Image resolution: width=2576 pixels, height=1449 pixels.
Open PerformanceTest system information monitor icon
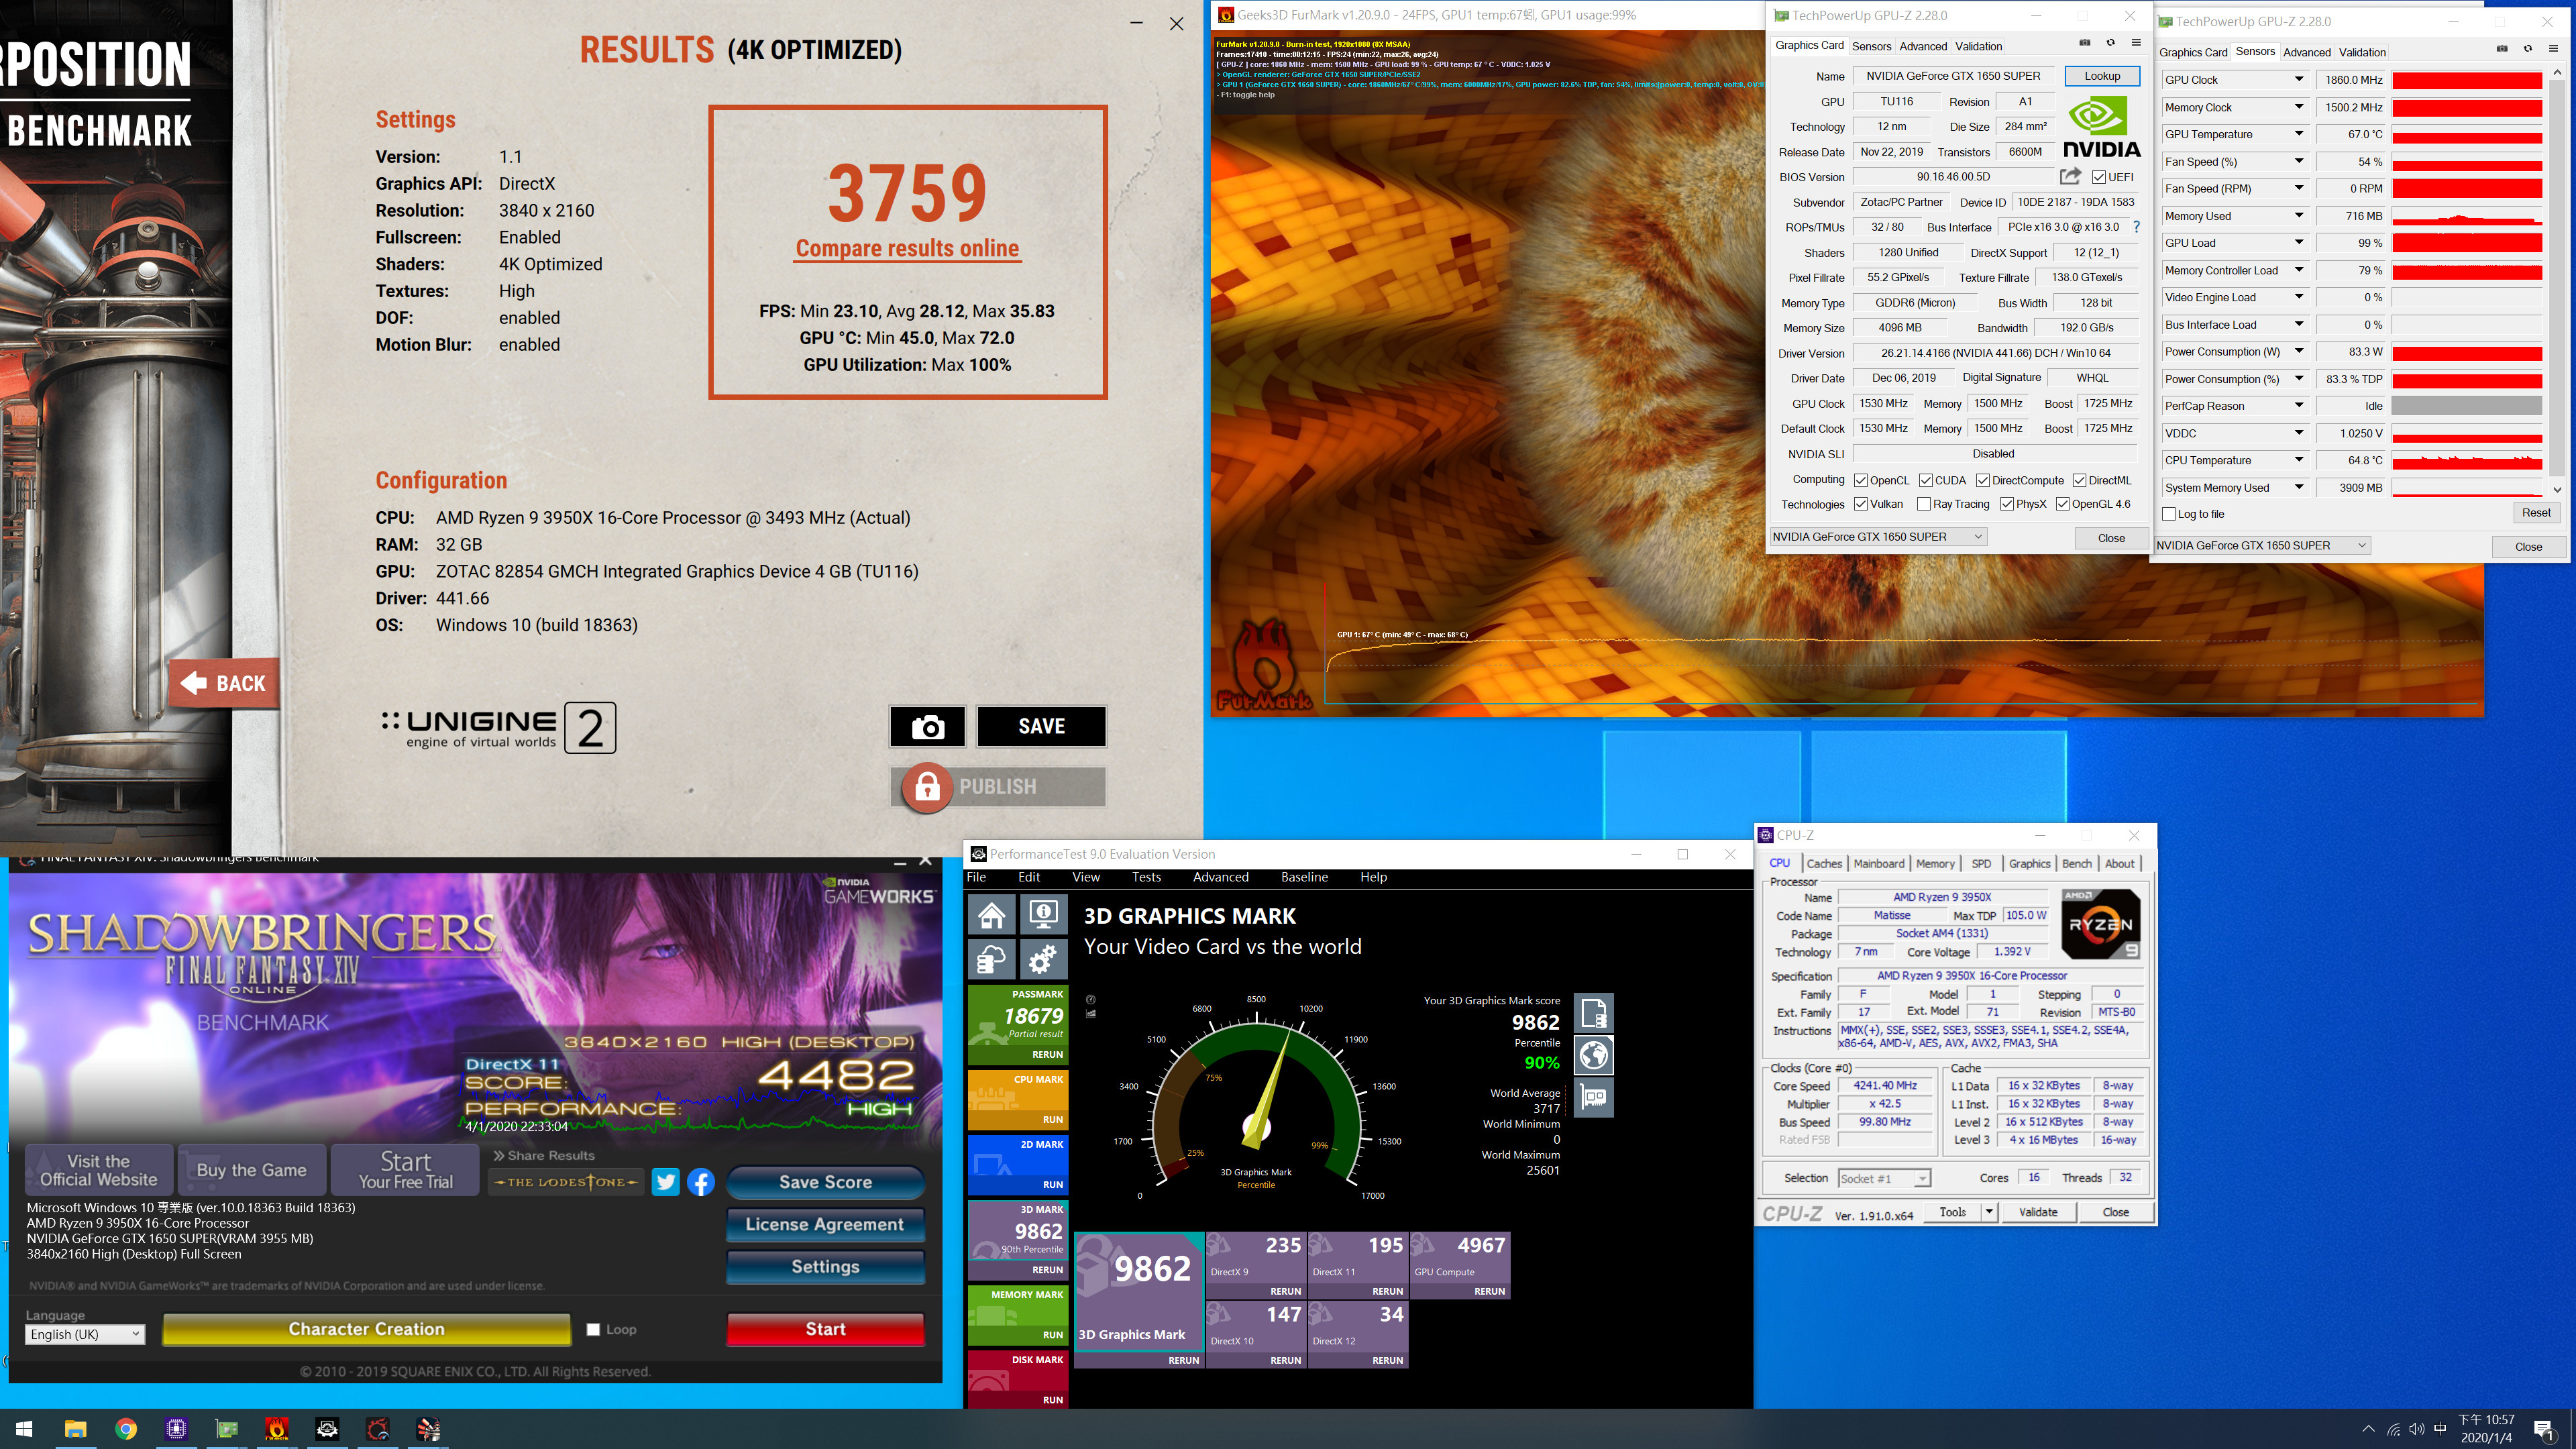pos(1043,914)
